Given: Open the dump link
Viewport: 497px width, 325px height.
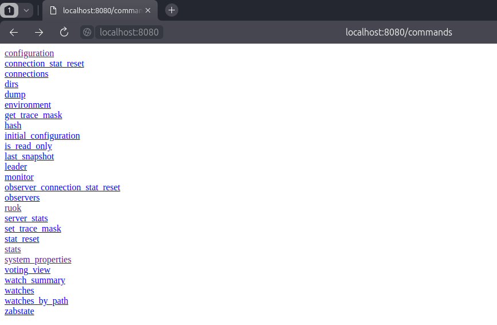Looking at the screenshot, I should click(15, 95).
